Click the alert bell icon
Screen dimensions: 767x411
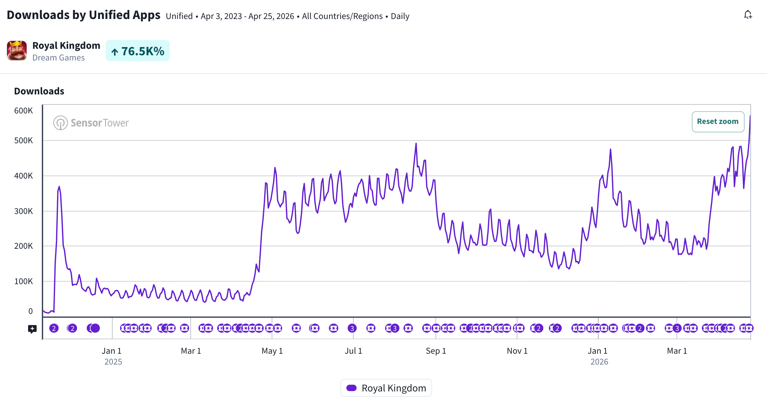(x=748, y=15)
